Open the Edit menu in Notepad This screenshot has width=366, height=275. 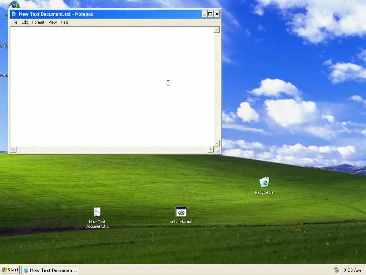pos(25,22)
